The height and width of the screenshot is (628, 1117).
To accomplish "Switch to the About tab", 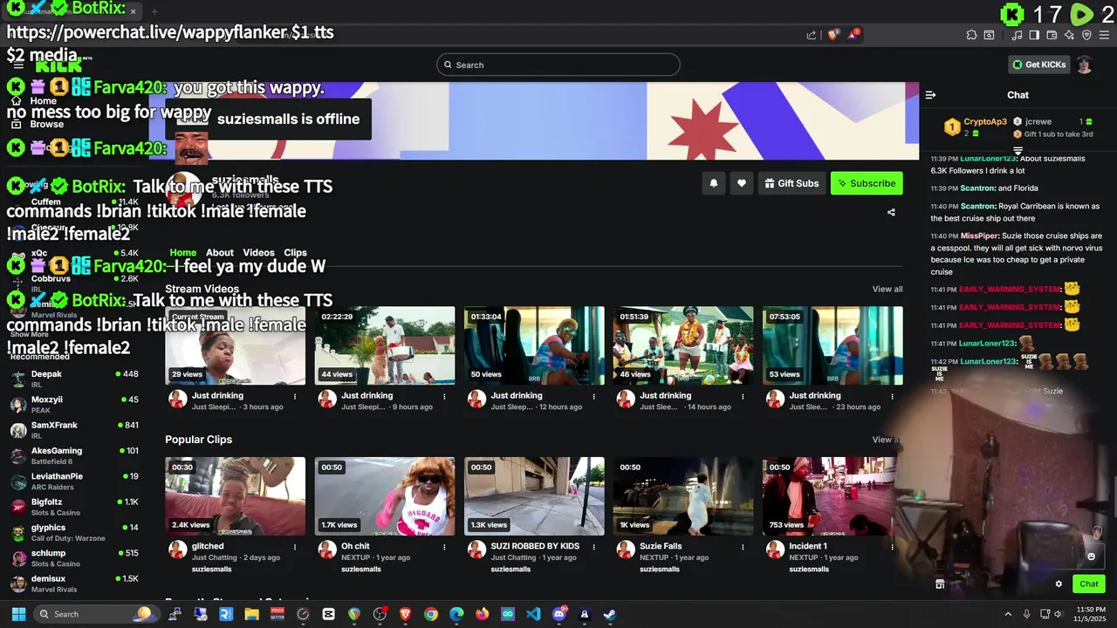I will (x=220, y=253).
